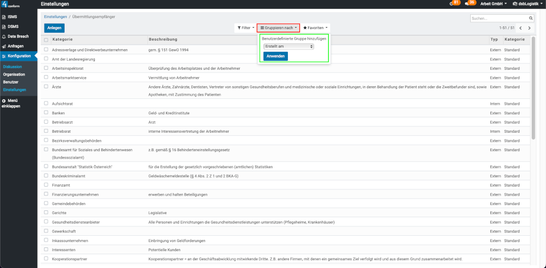Open Data Breach bell entry
The height and width of the screenshot is (268, 546).
17,36
